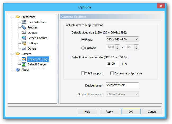
Task: Select the Camera Settings tree item
Action: coord(38,59)
